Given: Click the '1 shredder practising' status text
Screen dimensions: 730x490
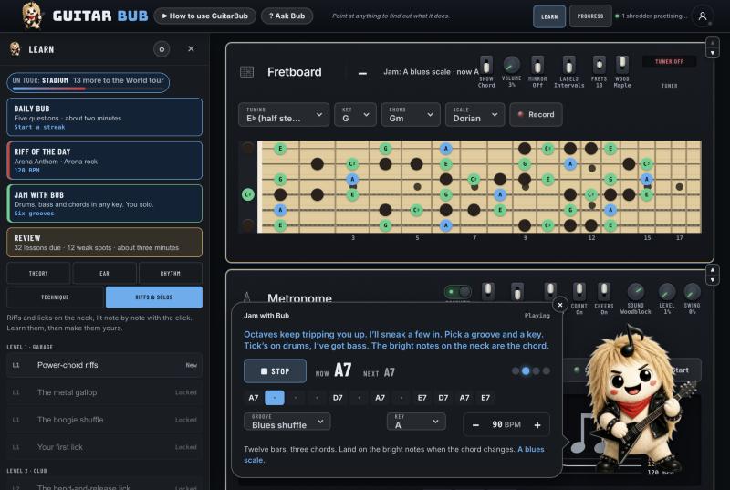Looking at the screenshot, I should click(x=653, y=16).
